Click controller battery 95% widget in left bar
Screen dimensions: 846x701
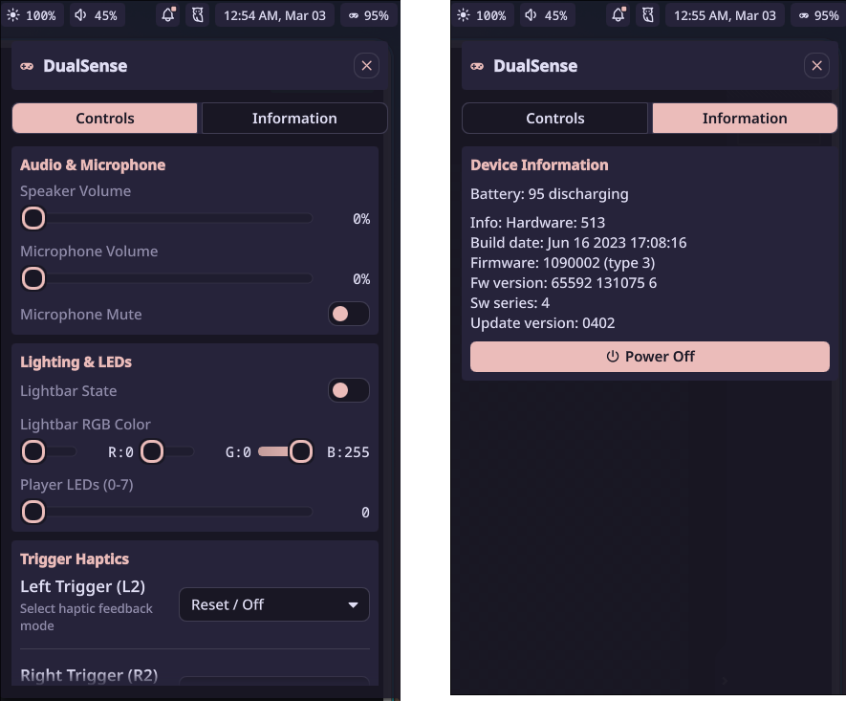point(368,15)
